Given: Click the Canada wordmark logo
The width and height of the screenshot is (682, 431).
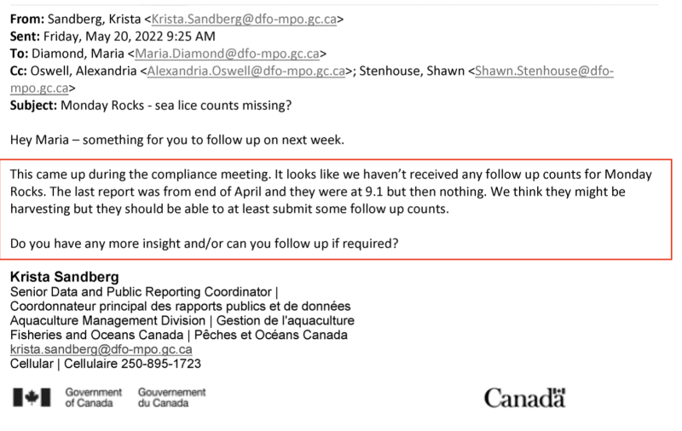Looking at the screenshot, I should [524, 398].
